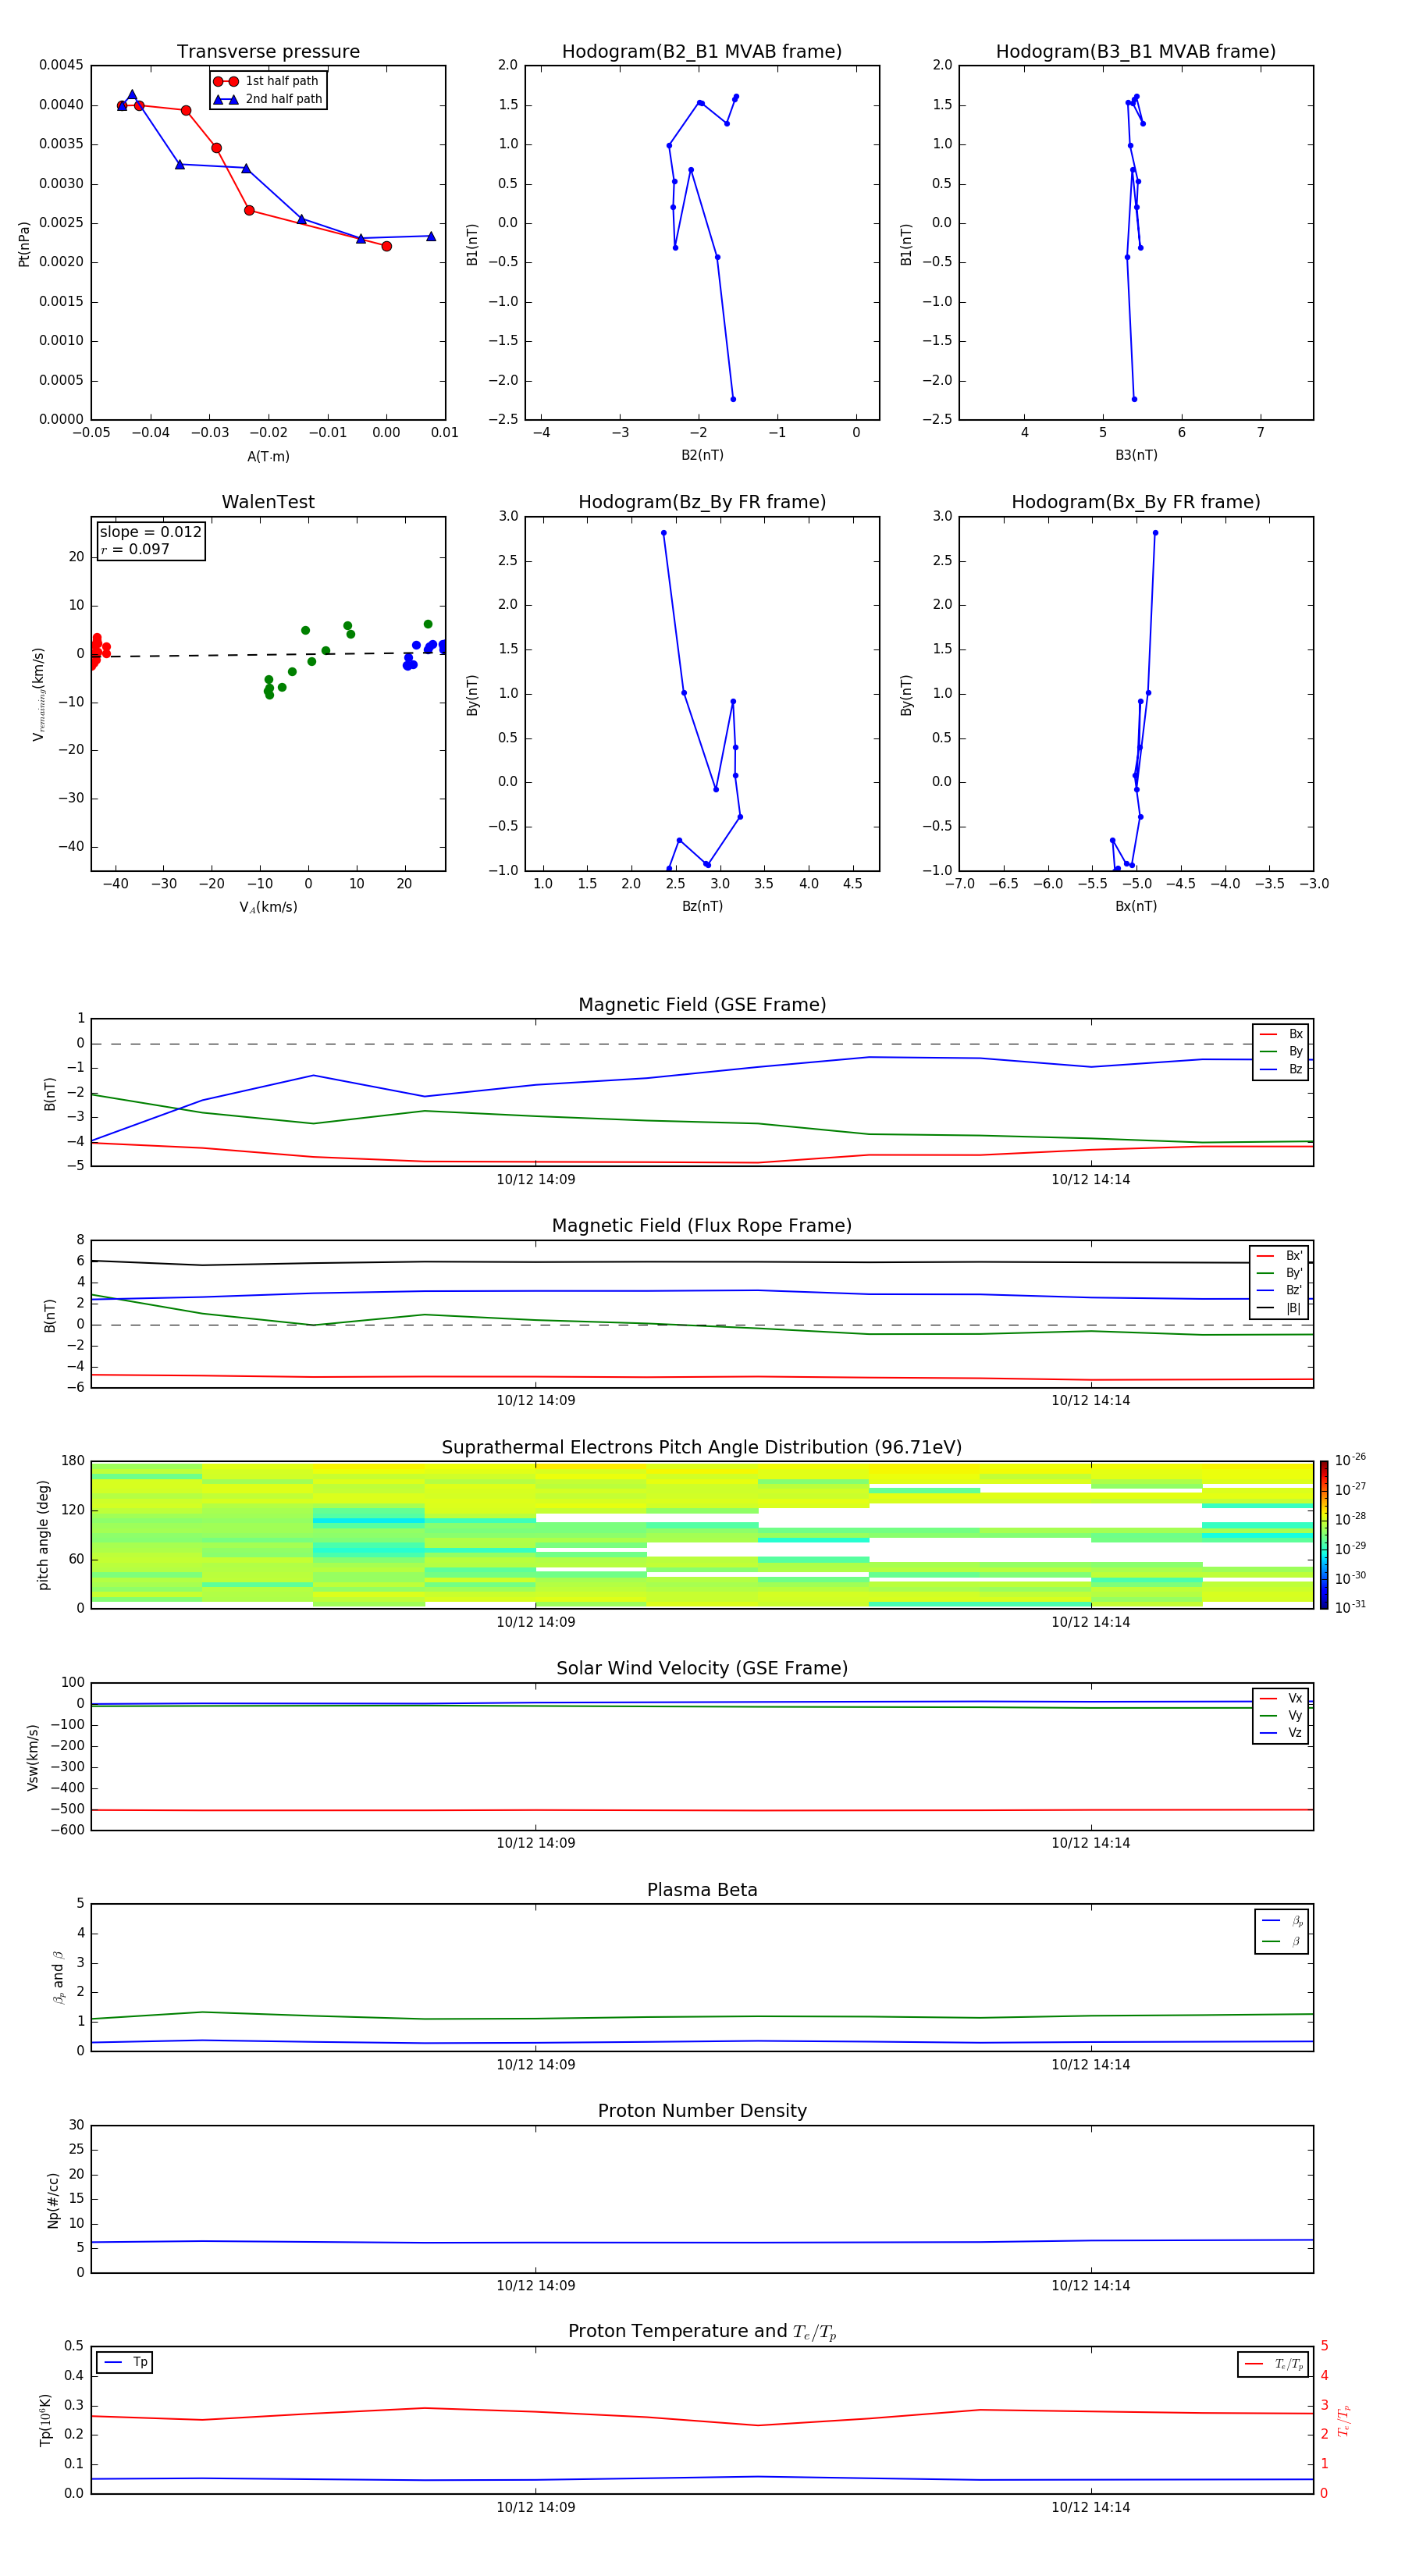Click the "Magnetic Field (Flux Rope Frame)" title
1405x2576 pixels.
click(x=702, y=1226)
